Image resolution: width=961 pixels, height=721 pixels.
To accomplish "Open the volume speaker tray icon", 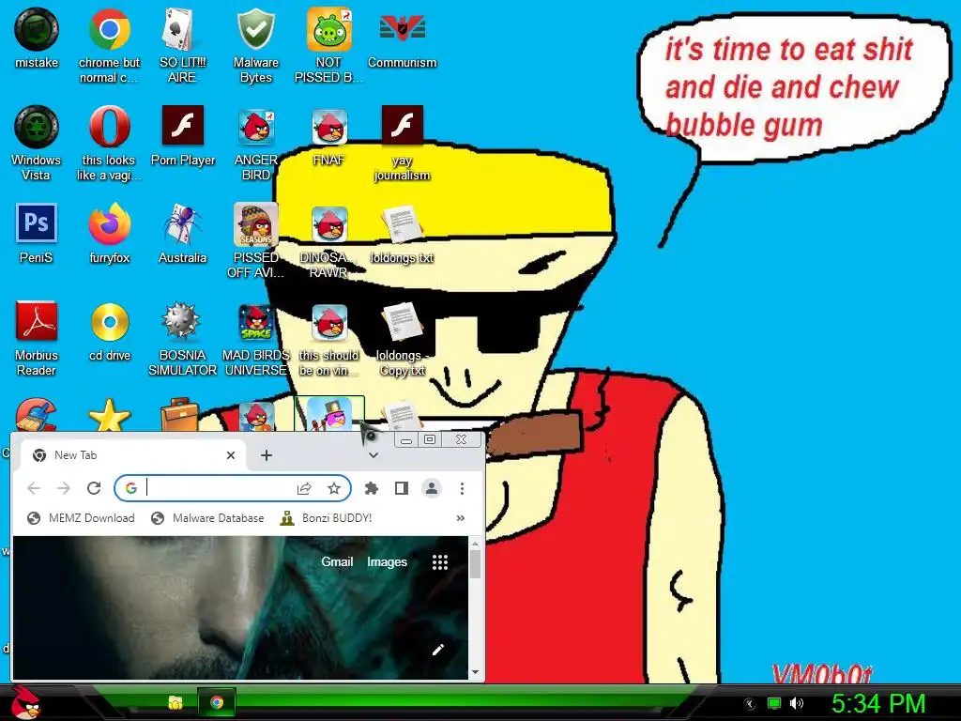I will pos(797,703).
